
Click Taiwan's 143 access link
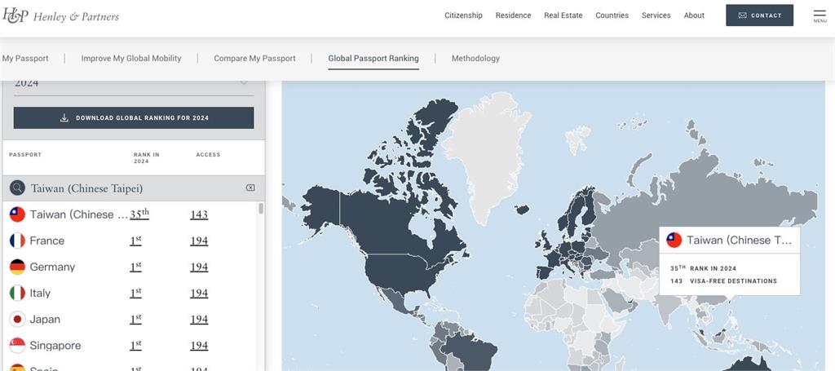click(x=199, y=214)
